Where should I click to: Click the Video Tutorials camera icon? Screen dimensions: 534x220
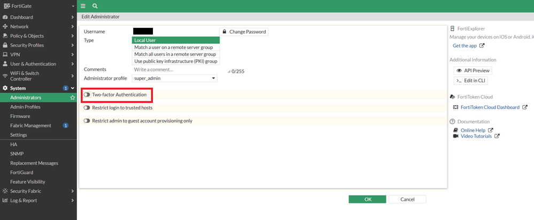(455, 136)
